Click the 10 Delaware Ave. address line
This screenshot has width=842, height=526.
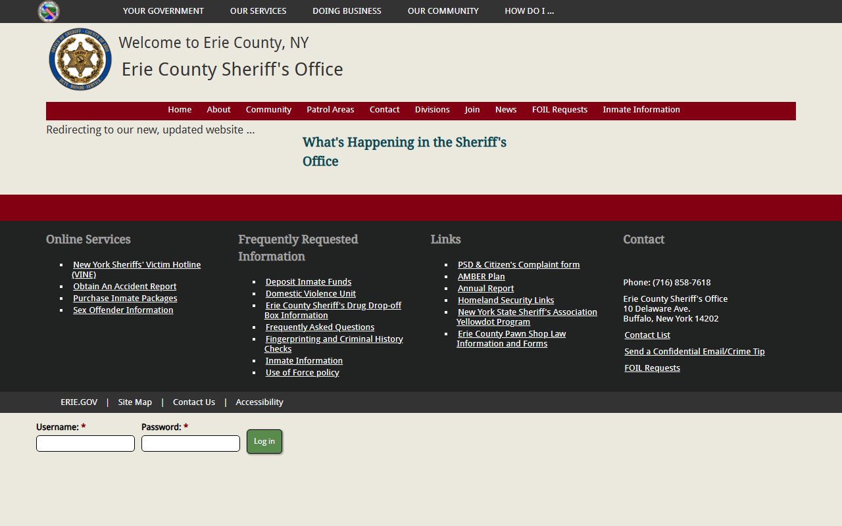[x=656, y=309]
